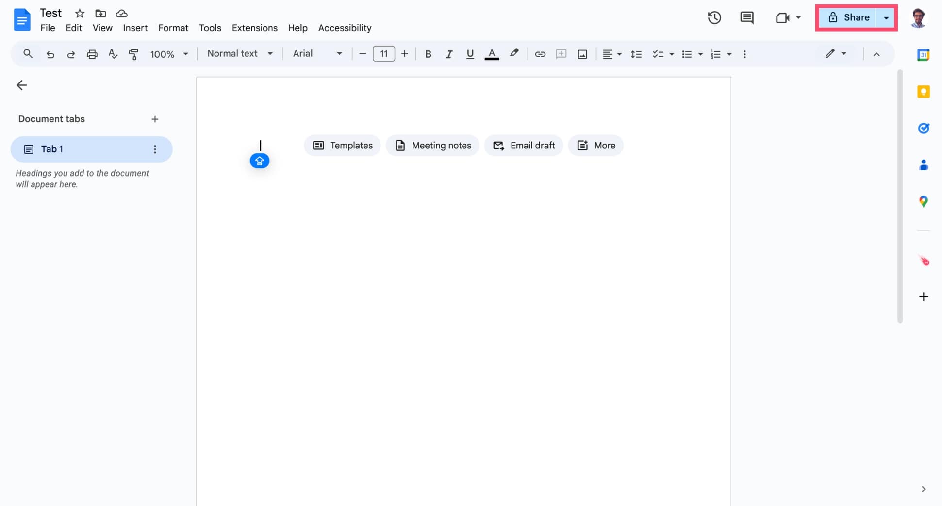Viewport: 942px width, 506px height.
Task: Open the font family dropdown
Action: (317, 54)
